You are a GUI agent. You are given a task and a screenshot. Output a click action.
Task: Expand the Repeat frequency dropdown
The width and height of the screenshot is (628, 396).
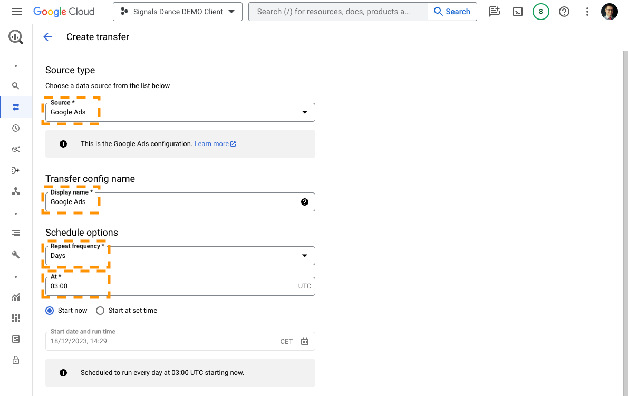tap(180, 255)
